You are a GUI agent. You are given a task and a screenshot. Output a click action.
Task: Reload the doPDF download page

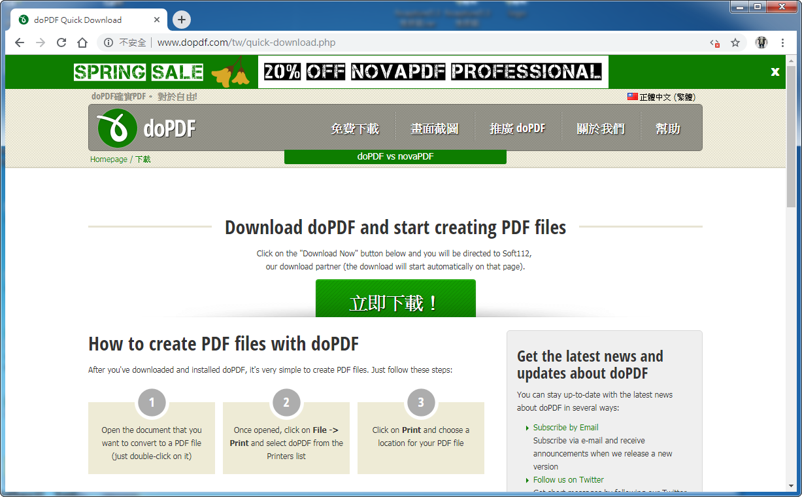pos(61,43)
